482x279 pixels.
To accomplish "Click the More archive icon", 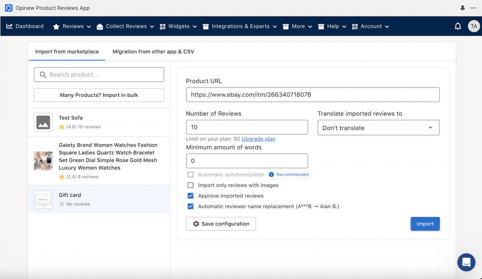I will (x=286, y=27).
